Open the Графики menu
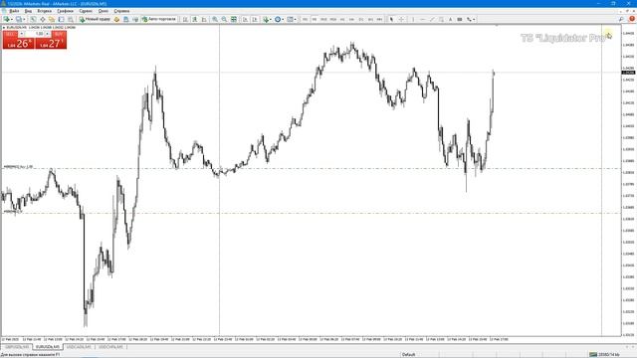This screenshot has height=358, width=637. pos(65,11)
